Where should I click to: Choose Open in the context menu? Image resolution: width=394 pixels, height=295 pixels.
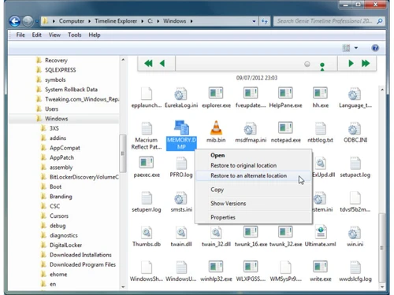217,155
